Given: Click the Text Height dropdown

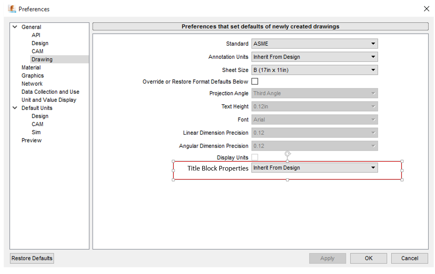Looking at the screenshot, I should [315, 106].
